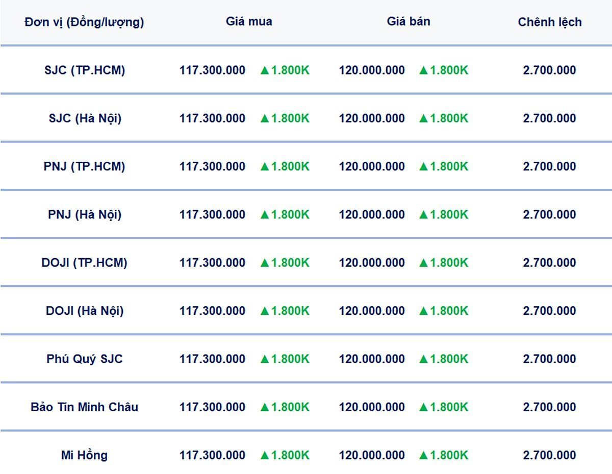
Task: Click SJC (Hà Nội) sell change ▲1.800K
Action: pyautogui.click(x=444, y=118)
